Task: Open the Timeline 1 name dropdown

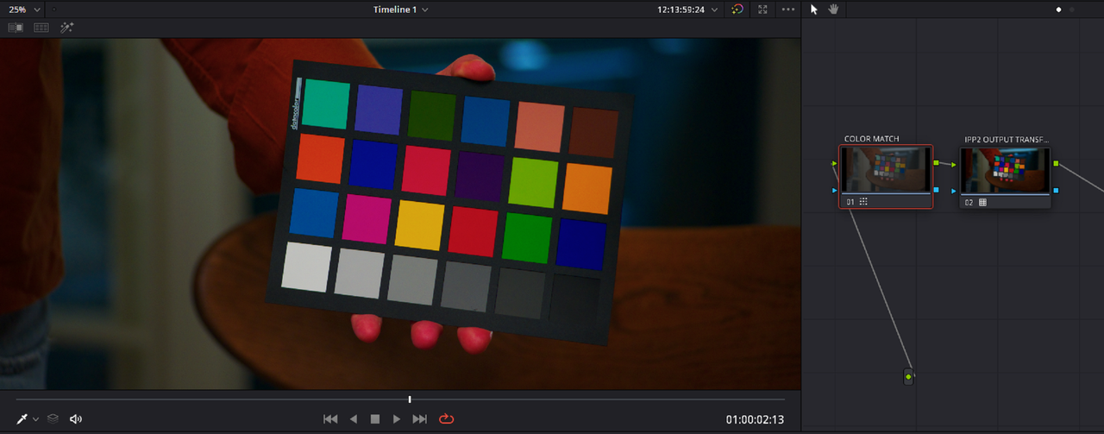Action: (400, 9)
